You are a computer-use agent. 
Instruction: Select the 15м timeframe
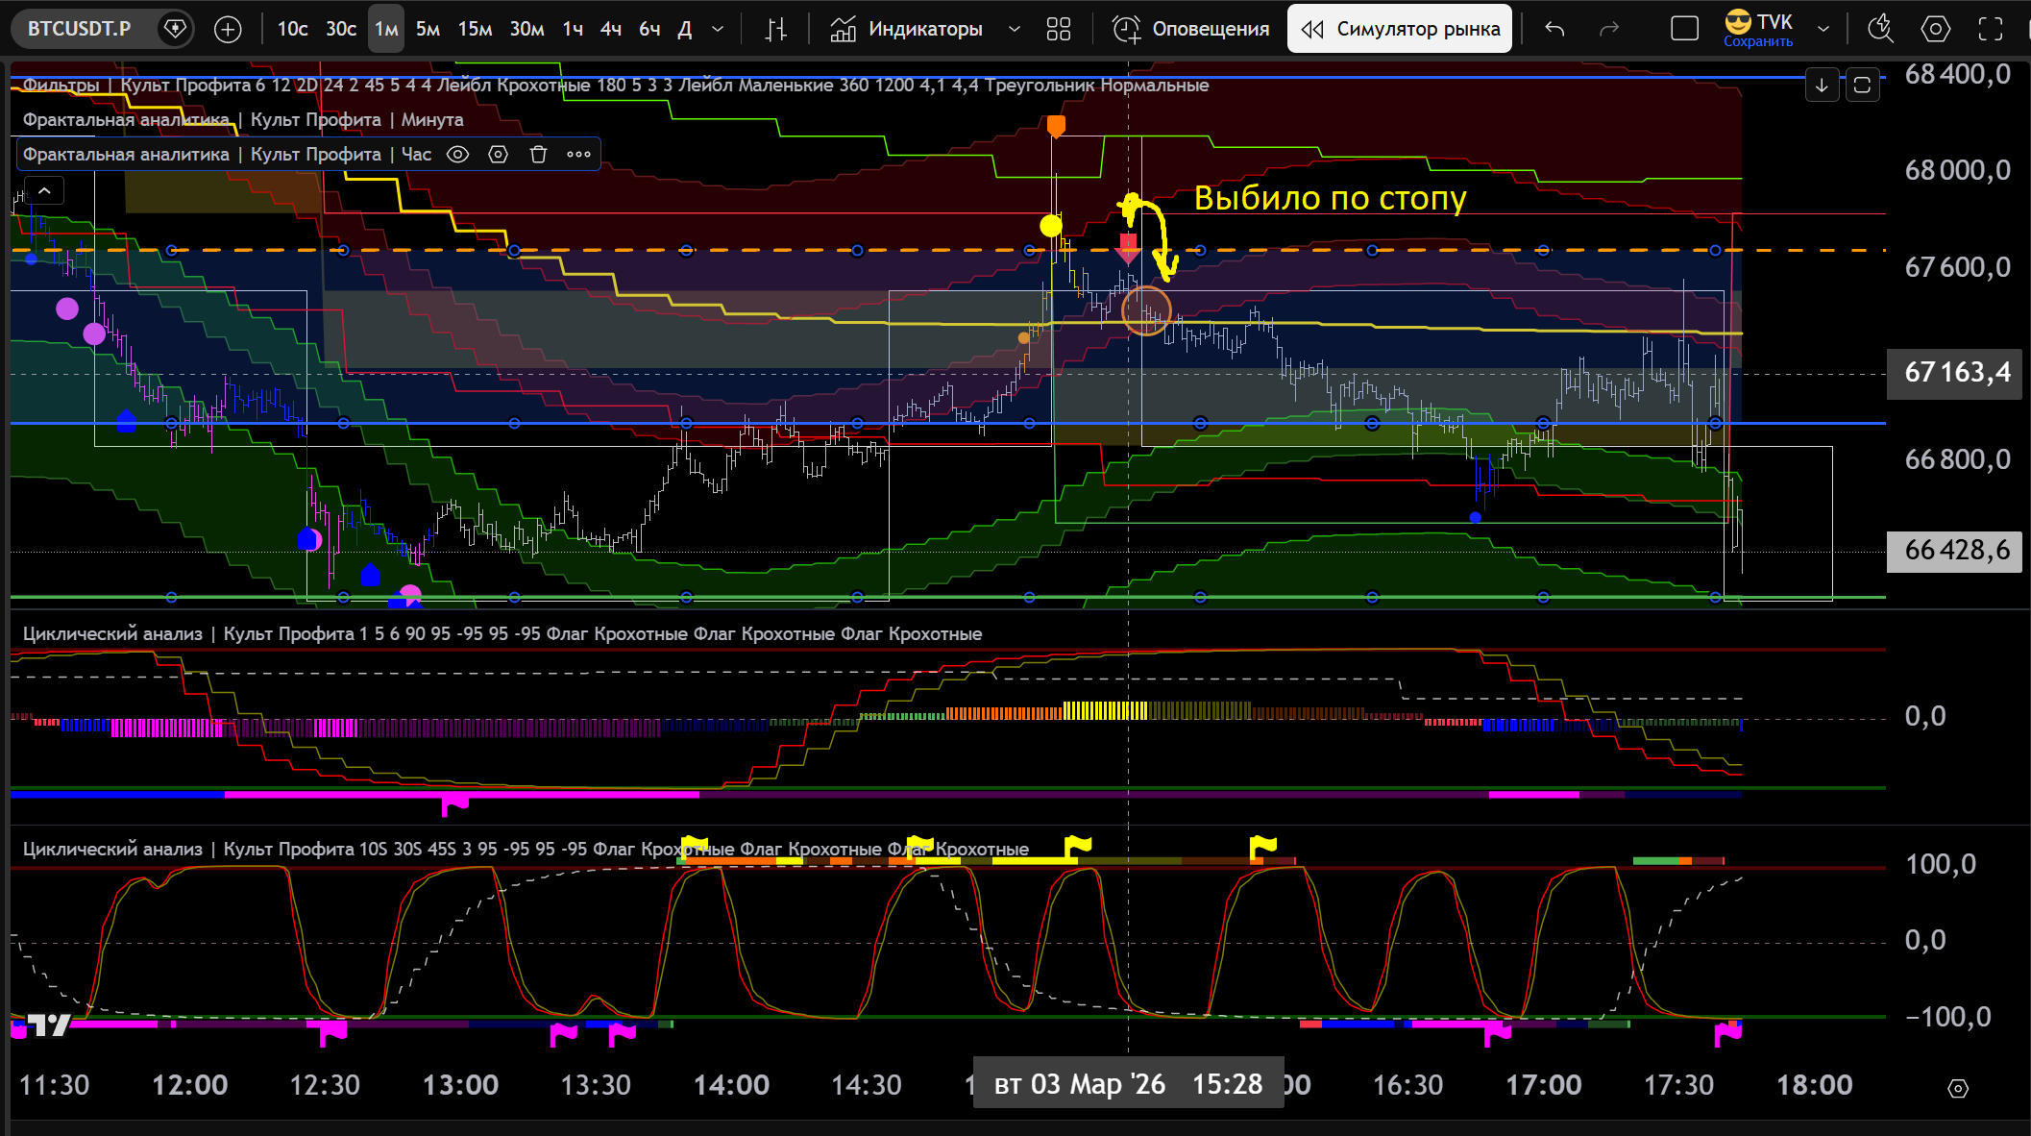point(475,30)
